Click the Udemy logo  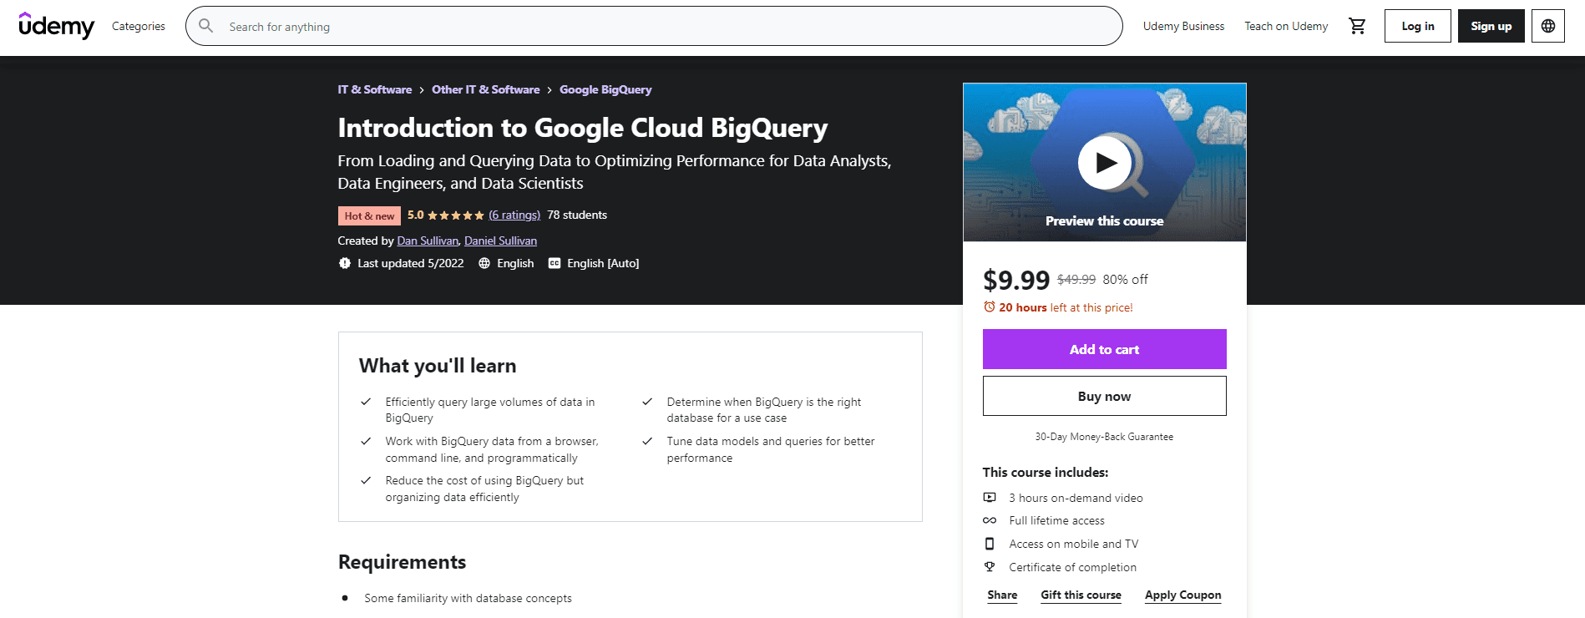57,26
